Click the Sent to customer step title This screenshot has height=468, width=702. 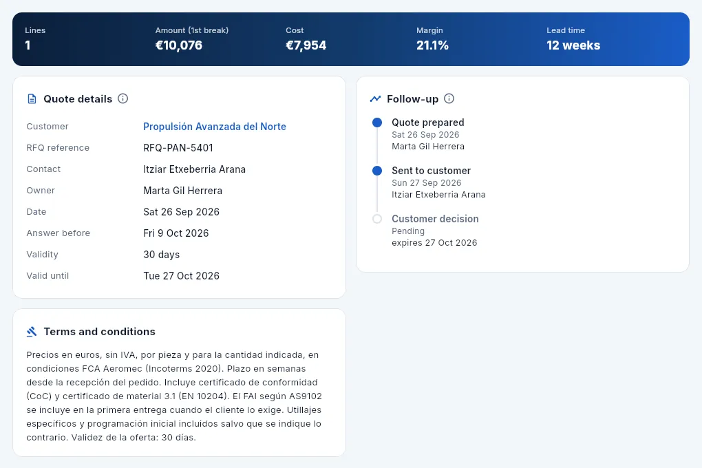[431, 171]
